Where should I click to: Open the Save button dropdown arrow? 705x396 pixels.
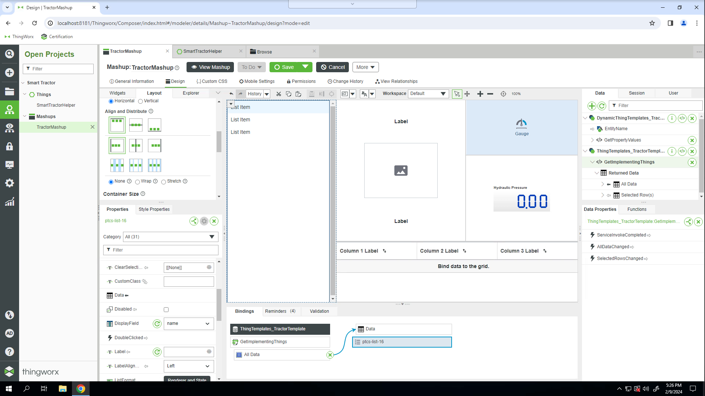pyautogui.click(x=305, y=67)
